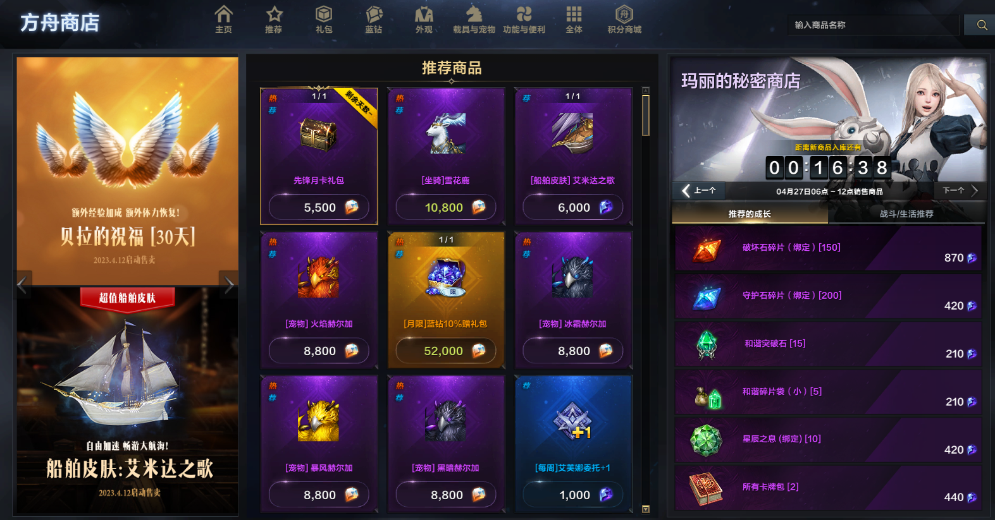Image resolution: width=995 pixels, height=520 pixels.
Task: Click the search magnifier button
Action: (x=982, y=25)
